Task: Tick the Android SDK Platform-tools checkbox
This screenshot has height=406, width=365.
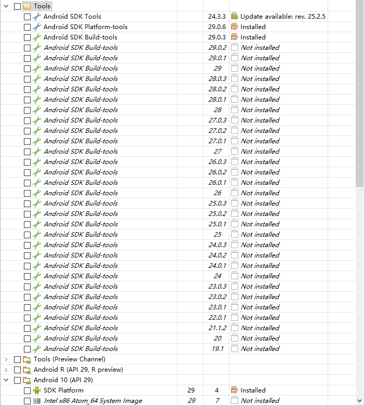Action: pos(27,27)
